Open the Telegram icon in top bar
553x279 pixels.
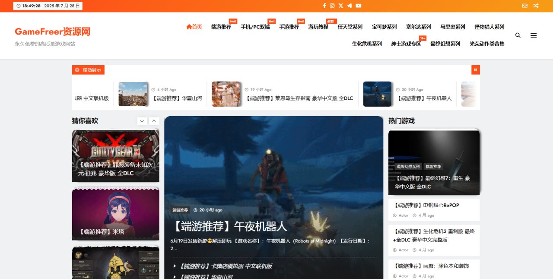tap(350, 6)
